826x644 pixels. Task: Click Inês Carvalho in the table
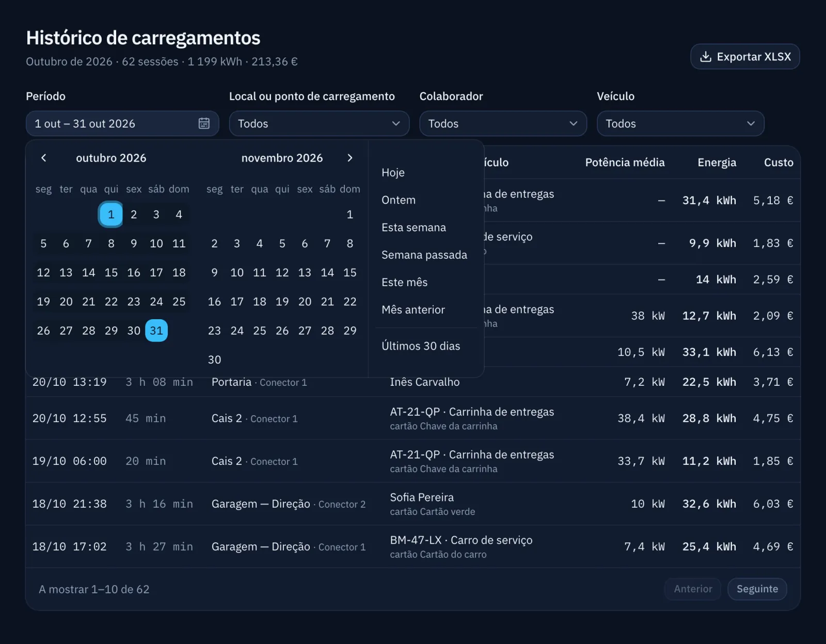tap(425, 382)
